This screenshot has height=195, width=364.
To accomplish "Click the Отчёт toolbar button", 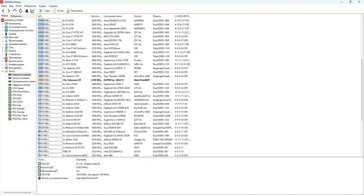I will point(58,11).
